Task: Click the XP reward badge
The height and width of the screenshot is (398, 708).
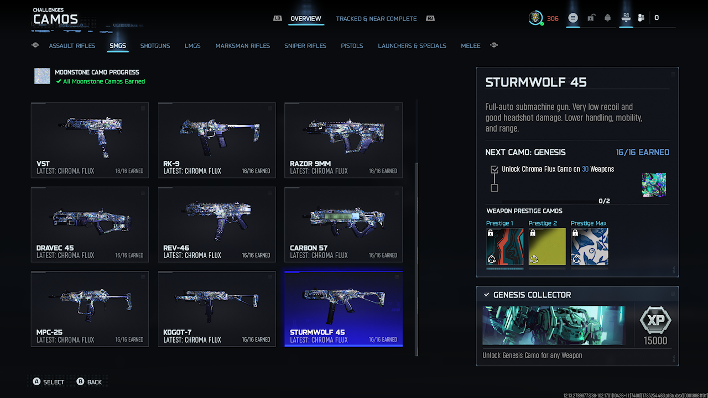Action: click(x=655, y=321)
